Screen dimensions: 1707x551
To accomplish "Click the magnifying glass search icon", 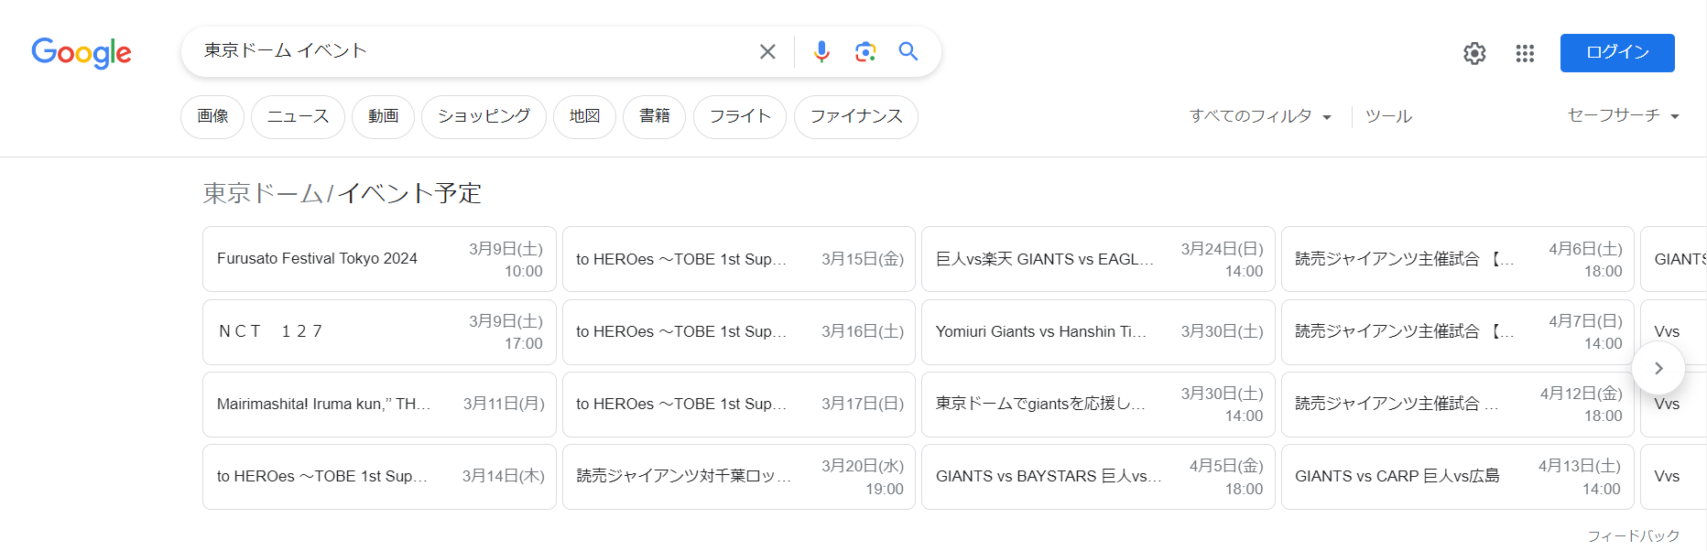I will 908,51.
